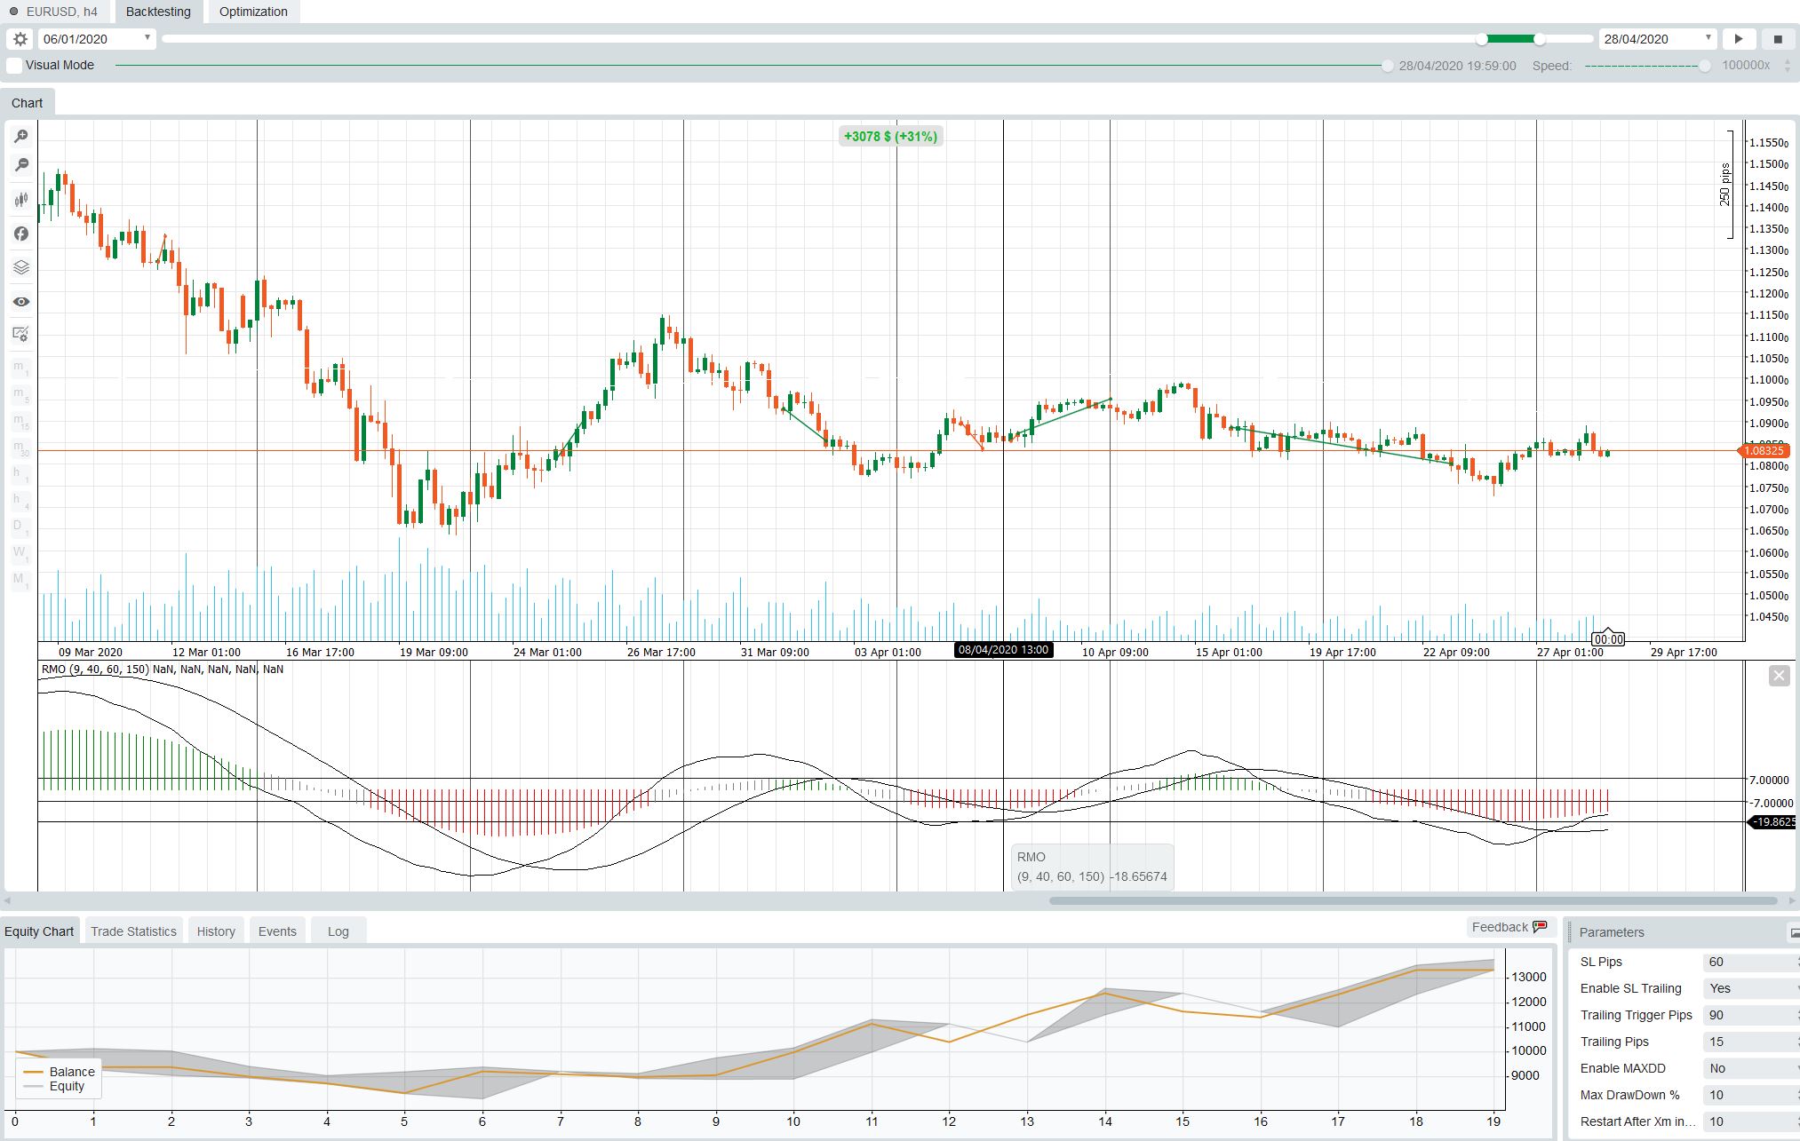Switch to the EURUSD, h4 tab
Screen dimensions: 1800x1141
click(x=54, y=12)
